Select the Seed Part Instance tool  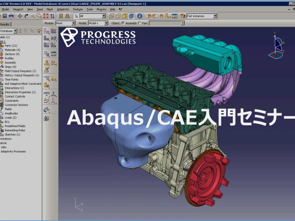pos(47,31)
